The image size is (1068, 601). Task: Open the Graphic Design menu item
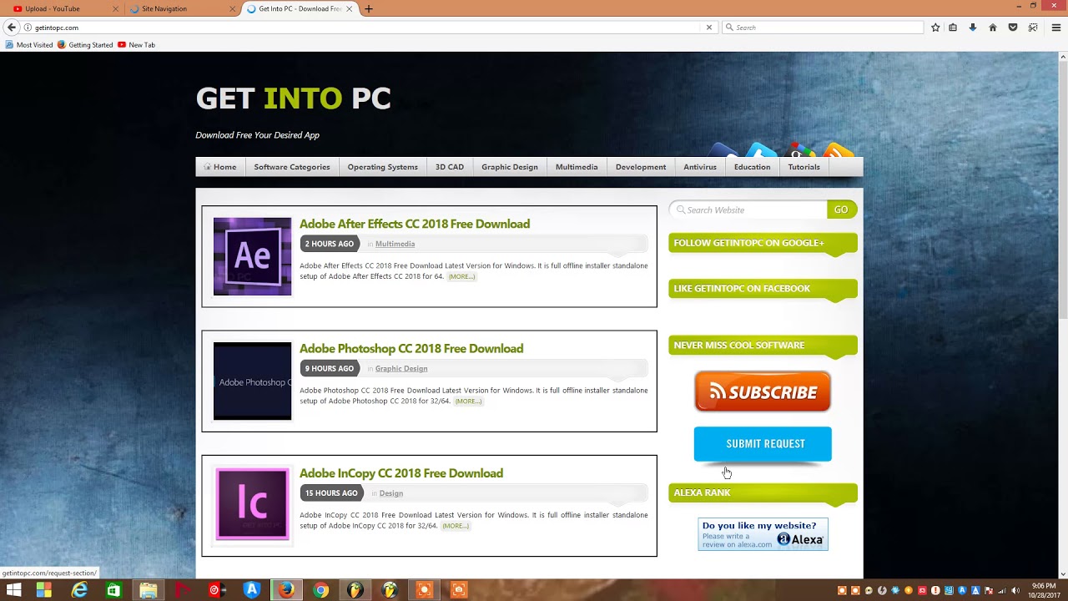[510, 167]
